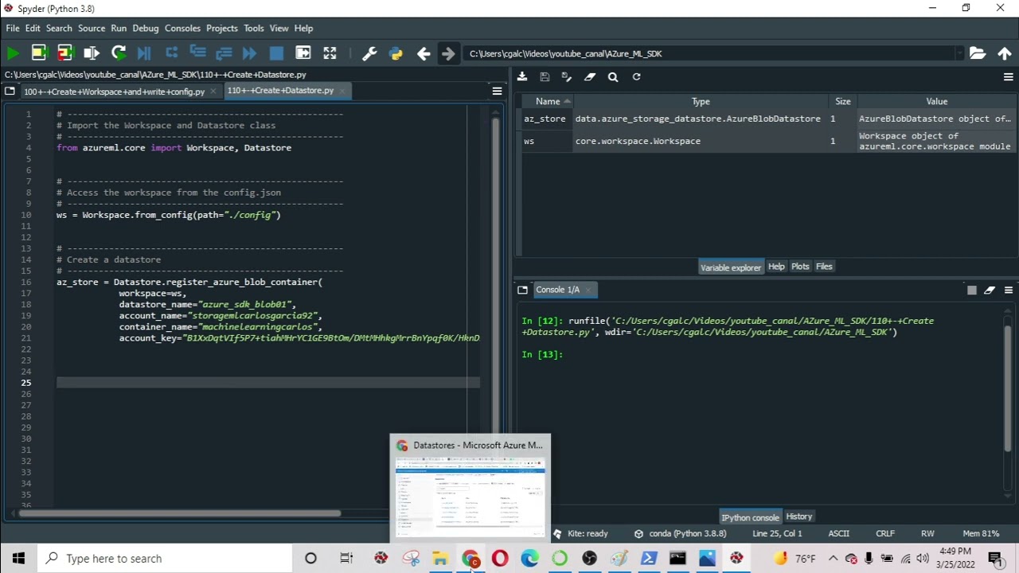Click the Run selection or current line icon
Image resolution: width=1019 pixels, height=573 pixels.
[92, 53]
